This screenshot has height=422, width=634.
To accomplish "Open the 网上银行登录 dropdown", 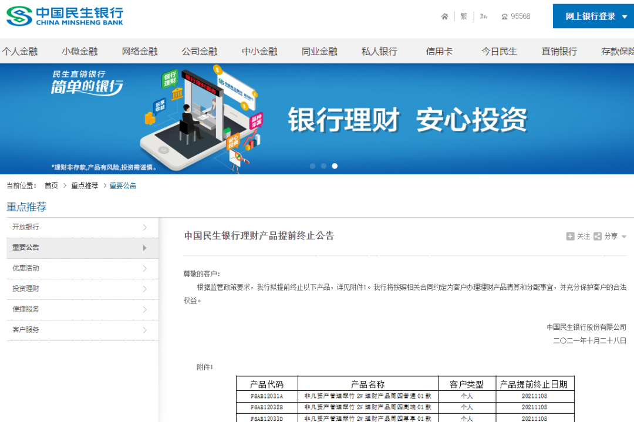I will coord(593,16).
